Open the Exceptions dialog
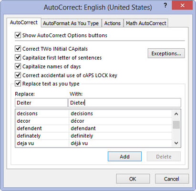196x191 pixels. [x=166, y=53]
